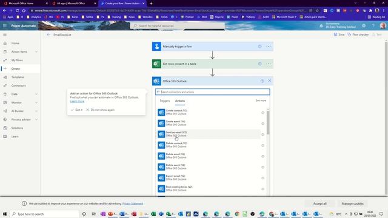Select the Delete email (V2) action
The width and height of the screenshot is (388, 218).
click(209, 156)
